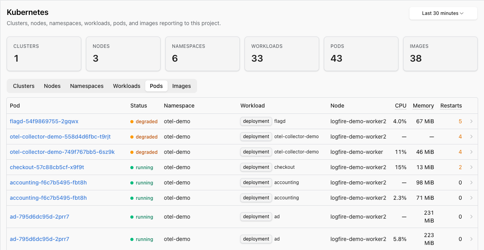Open pod otel-collector-demo-558d4d6fbc-t9rjt
The image size is (484, 250).
click(60, 137)
